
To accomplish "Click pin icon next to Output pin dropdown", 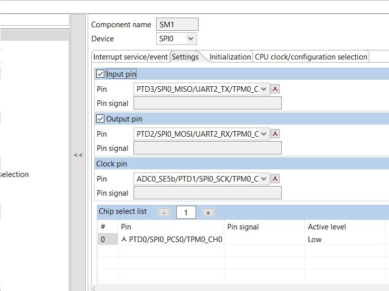I will coord(276,134).
